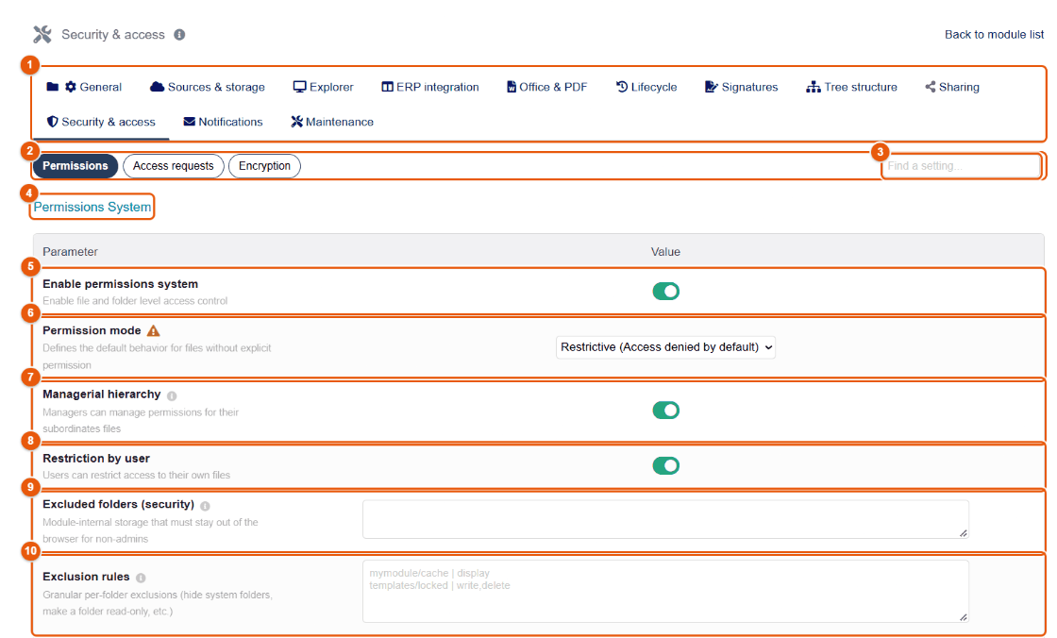Image resolution: width=1057 pixels, height=638 pixels.
Task: Click the history clock icon of Lifecycle
Action: (622, 87)
